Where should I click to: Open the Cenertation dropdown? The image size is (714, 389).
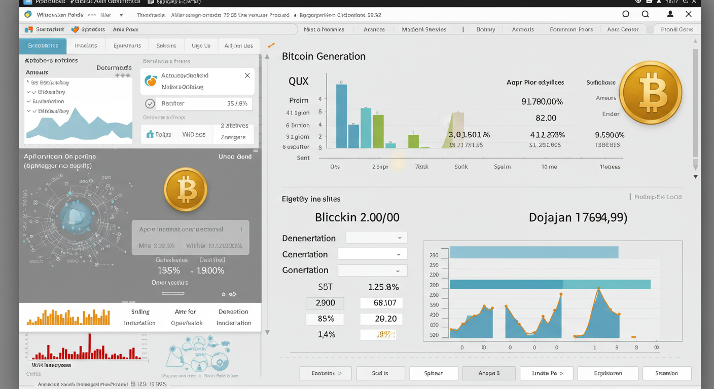pos(372,254)
